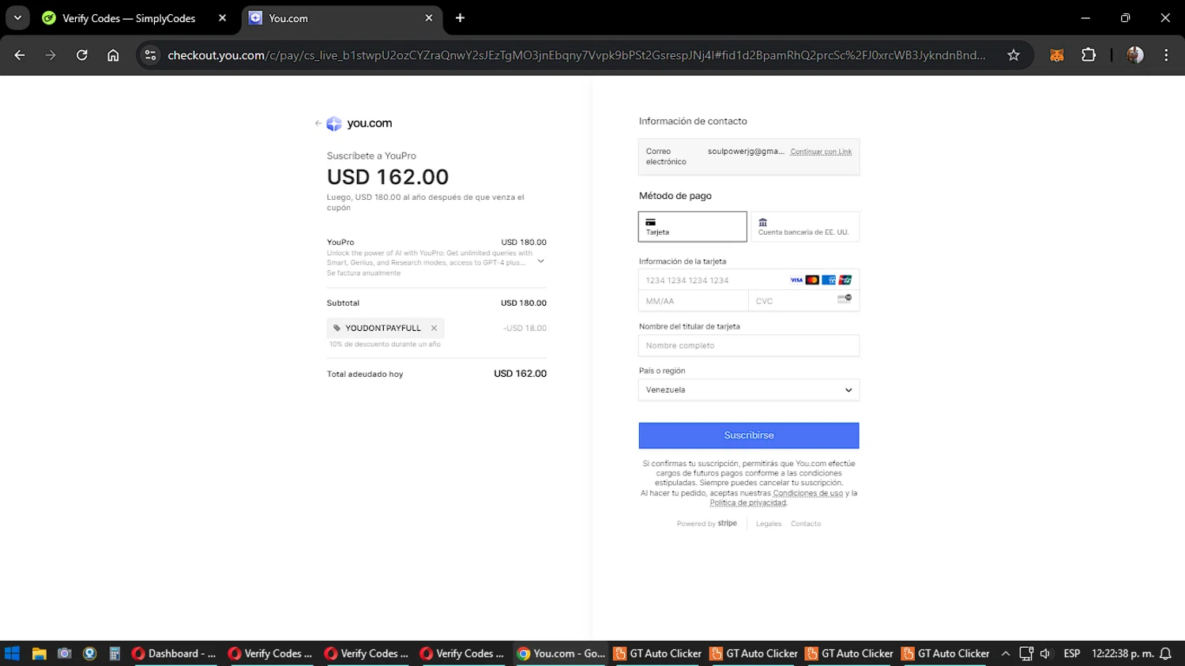
Task: Click the Nombre completo field
Action: click(x=749, y=345)
